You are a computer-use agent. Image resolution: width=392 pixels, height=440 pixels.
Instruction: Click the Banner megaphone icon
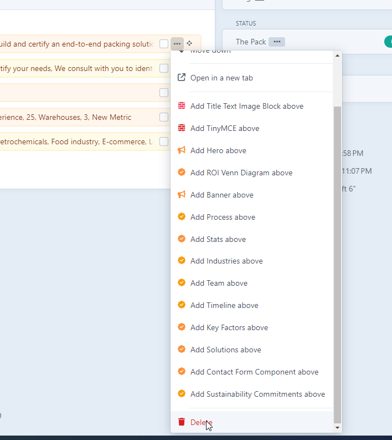181,195
